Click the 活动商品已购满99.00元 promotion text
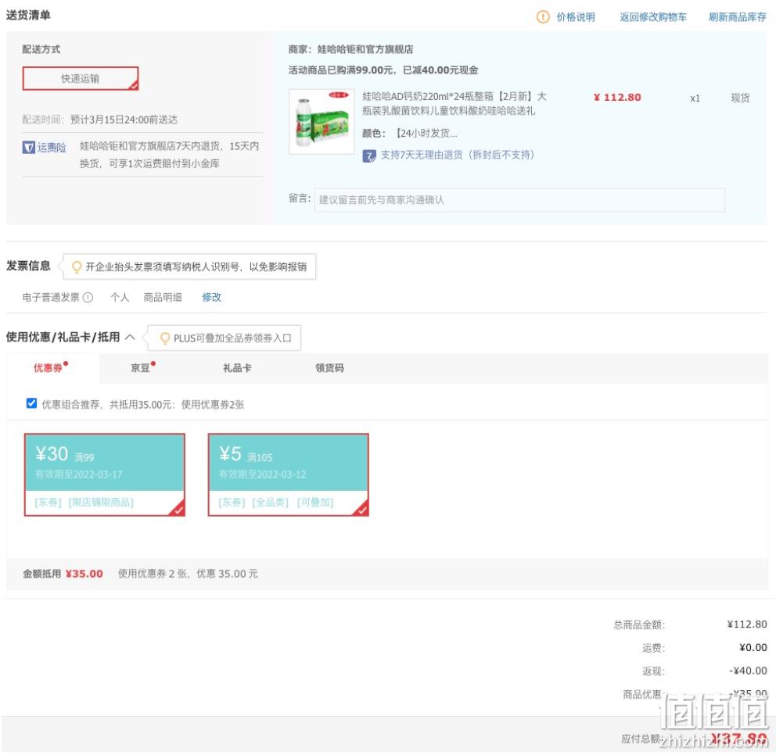The width and height of the screenshot is (776, 755). coord(383,70)
